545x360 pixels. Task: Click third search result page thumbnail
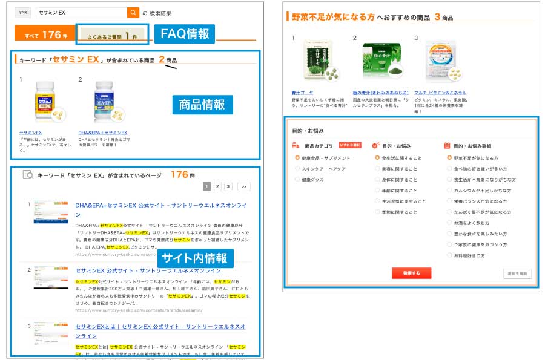[x=51, y=334]
